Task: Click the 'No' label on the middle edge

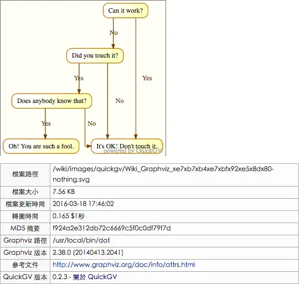Action: pos(120,101)
